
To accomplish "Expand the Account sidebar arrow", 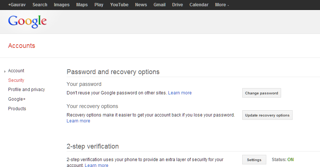I will [x=5, y=71].
